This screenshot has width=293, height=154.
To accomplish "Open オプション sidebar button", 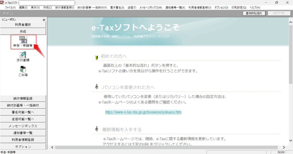I will 23,147.
